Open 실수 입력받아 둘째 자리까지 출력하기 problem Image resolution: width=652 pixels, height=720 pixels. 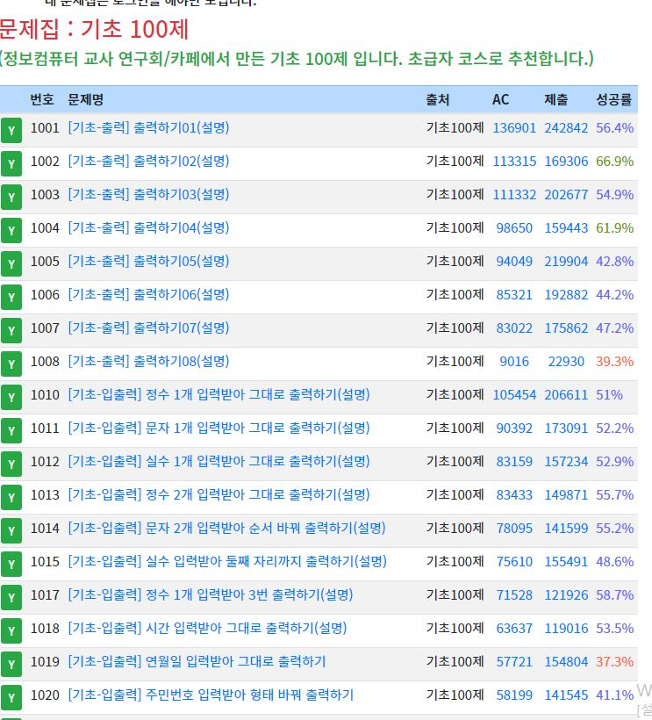(x=227, y=562)
